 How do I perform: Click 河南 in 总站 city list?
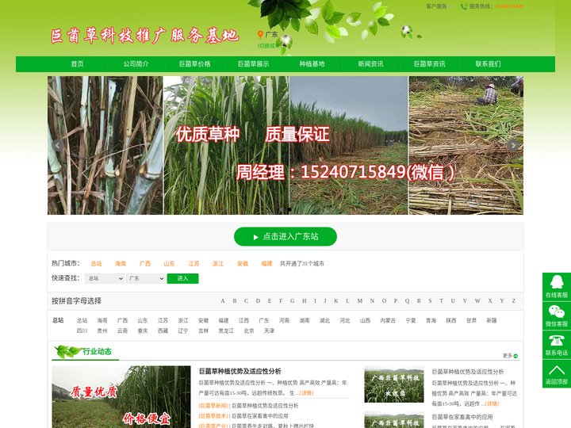[285, 320]
